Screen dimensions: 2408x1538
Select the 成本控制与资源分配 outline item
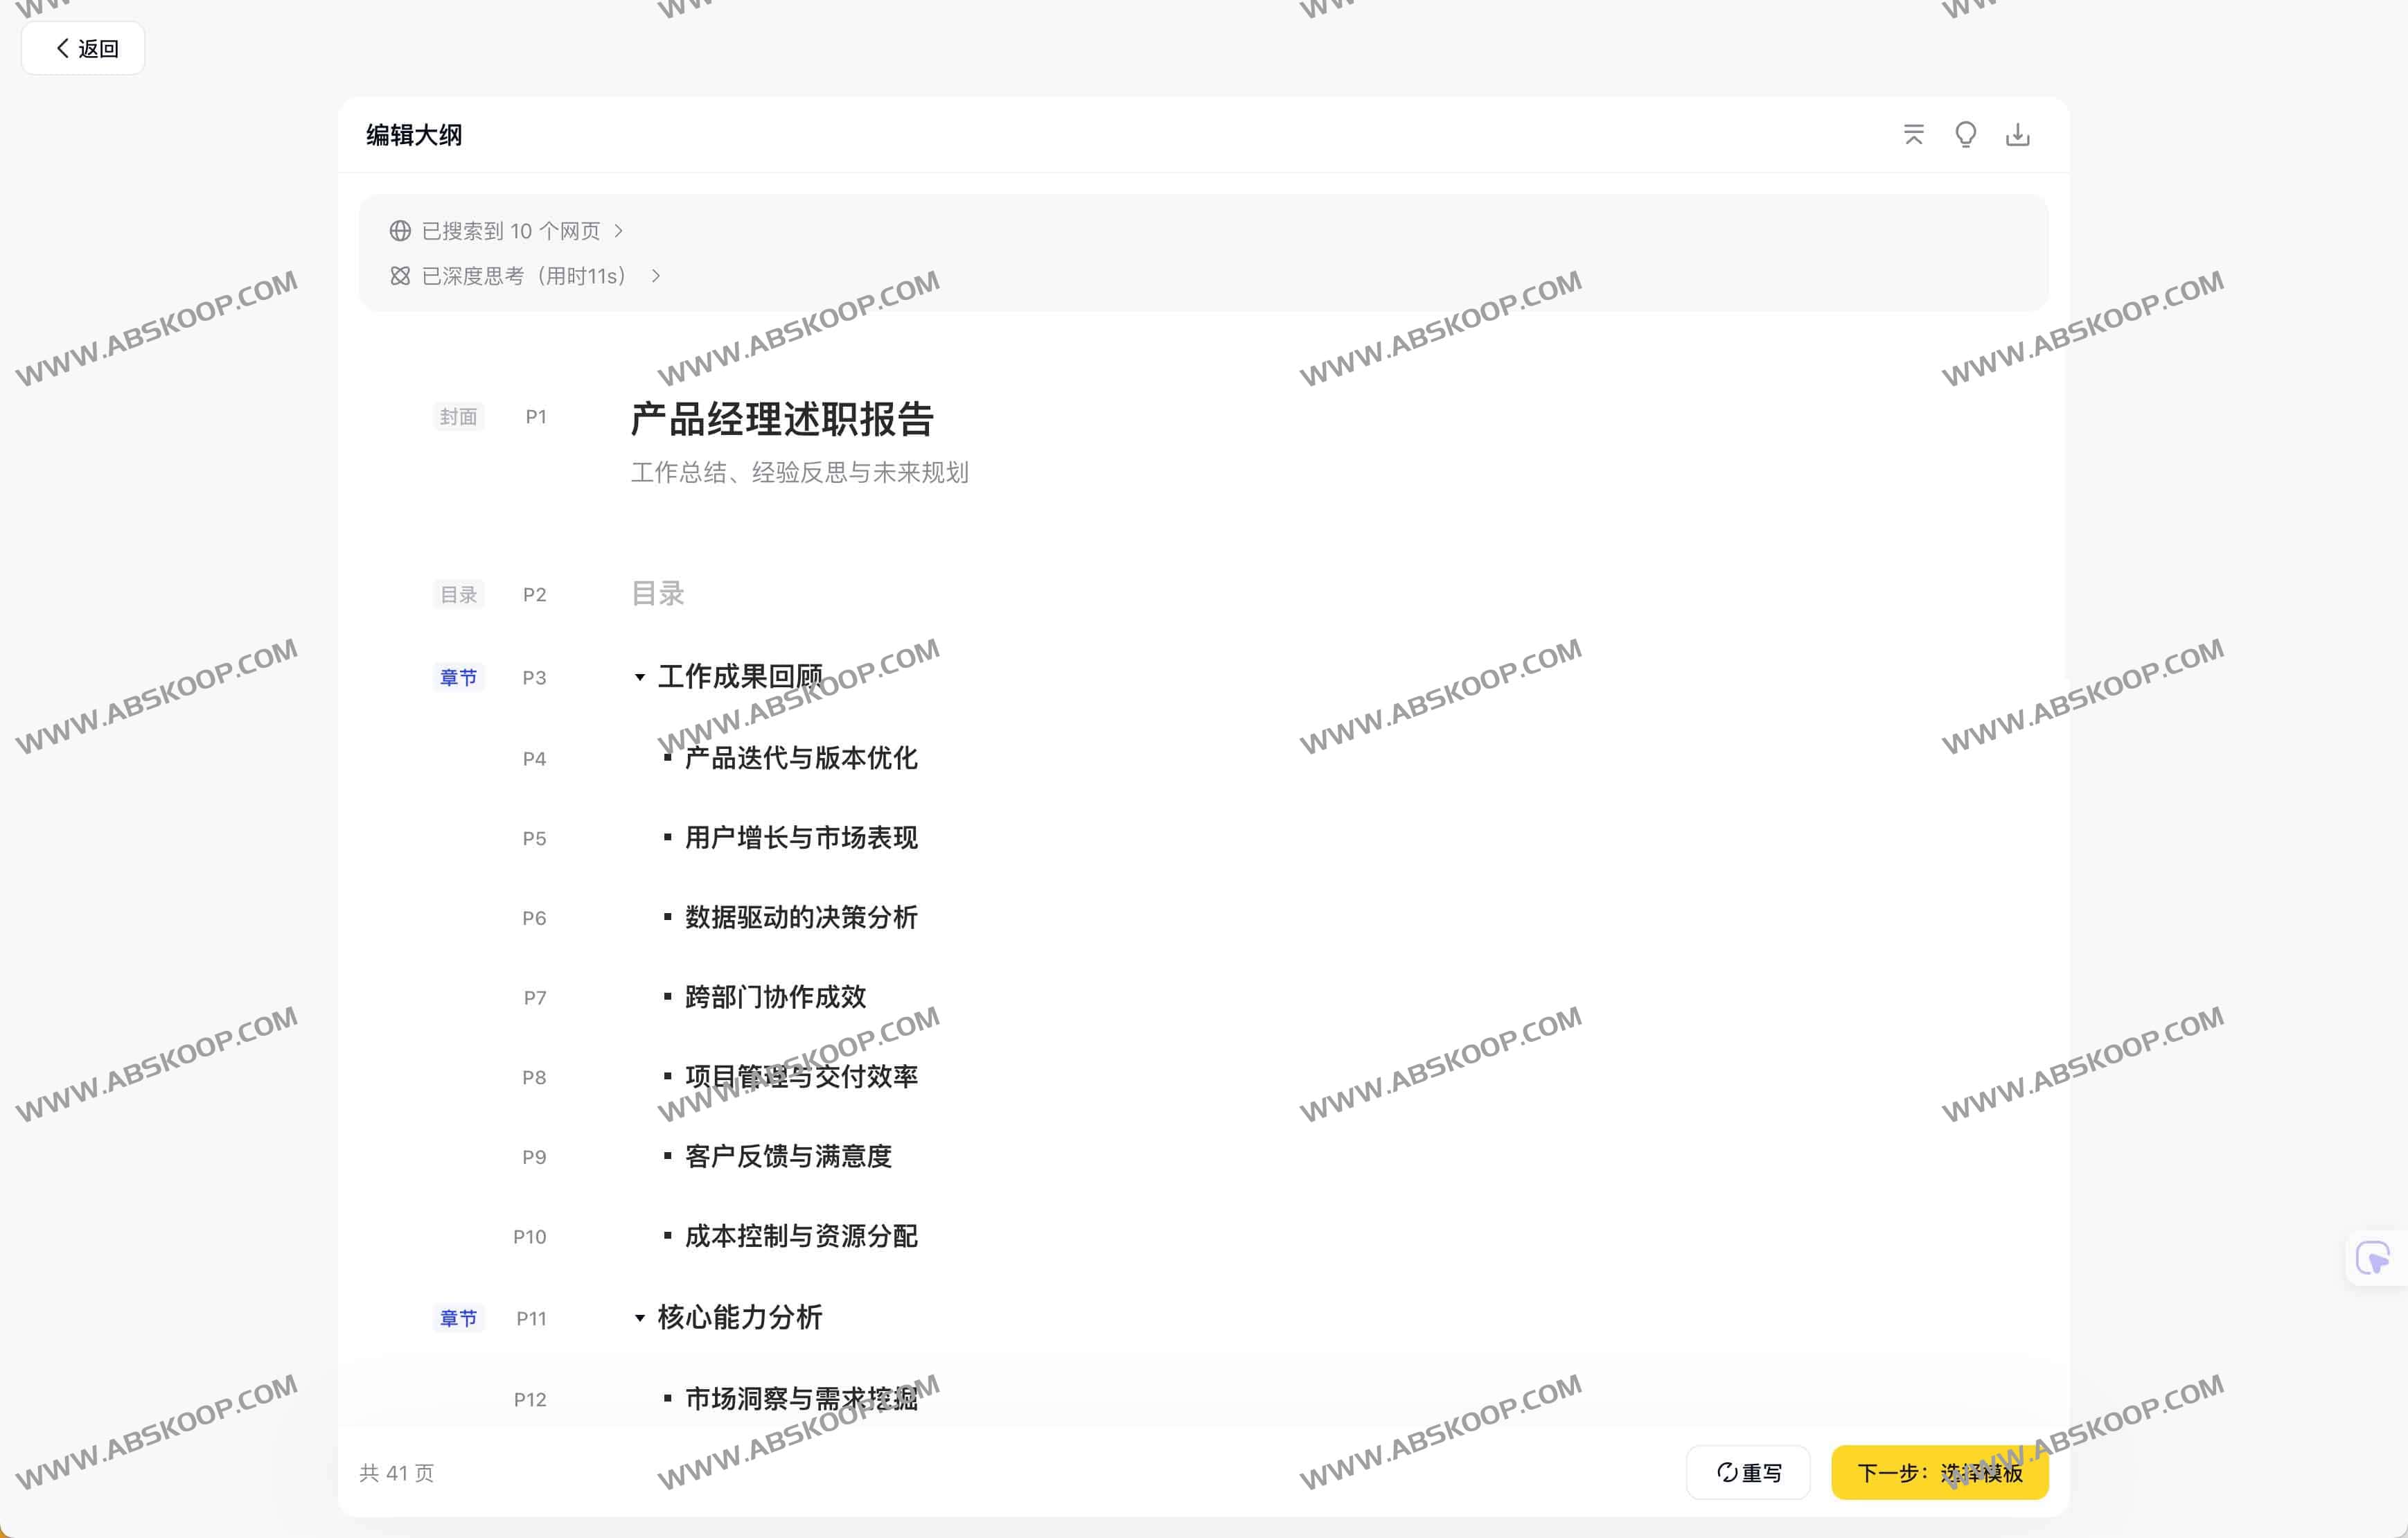coord(800,1236)
